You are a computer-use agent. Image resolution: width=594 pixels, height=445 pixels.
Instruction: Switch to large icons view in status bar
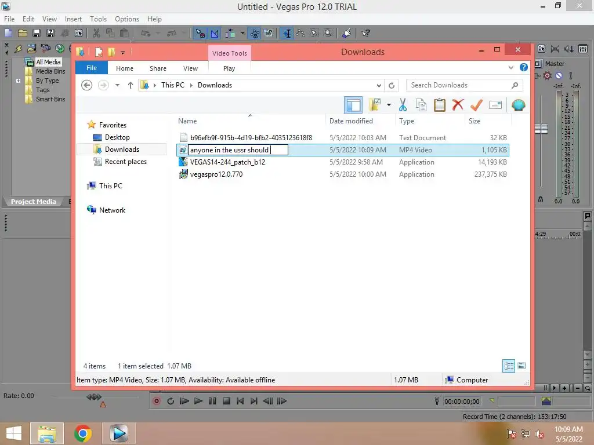pyautogui.click(x=521, y=366)
